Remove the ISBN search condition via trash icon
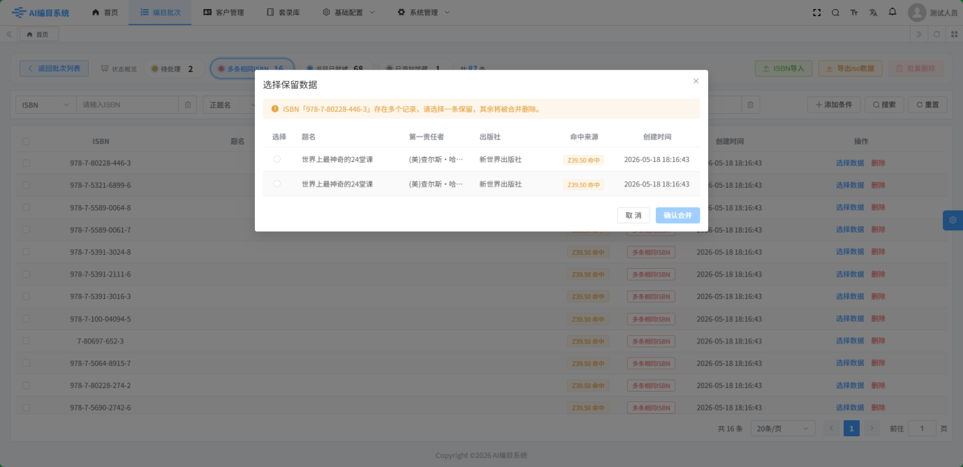Viewport: 963px width, 467px height. tap(187, 105)
